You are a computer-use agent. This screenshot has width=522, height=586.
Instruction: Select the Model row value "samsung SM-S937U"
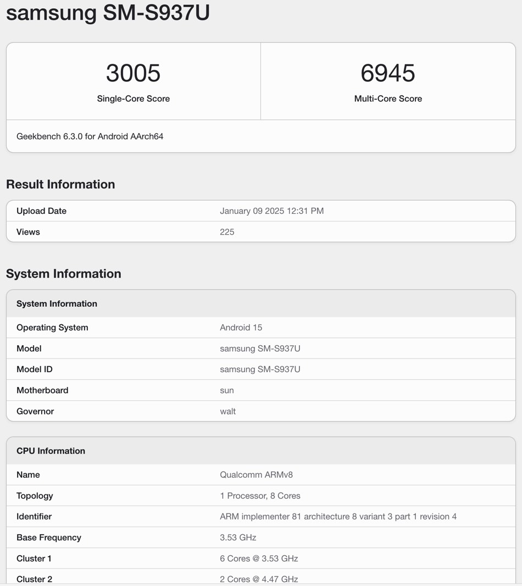tap(260, 349)
